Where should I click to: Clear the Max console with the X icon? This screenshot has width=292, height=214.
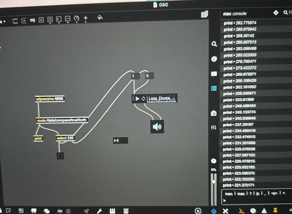pos(226,211)
